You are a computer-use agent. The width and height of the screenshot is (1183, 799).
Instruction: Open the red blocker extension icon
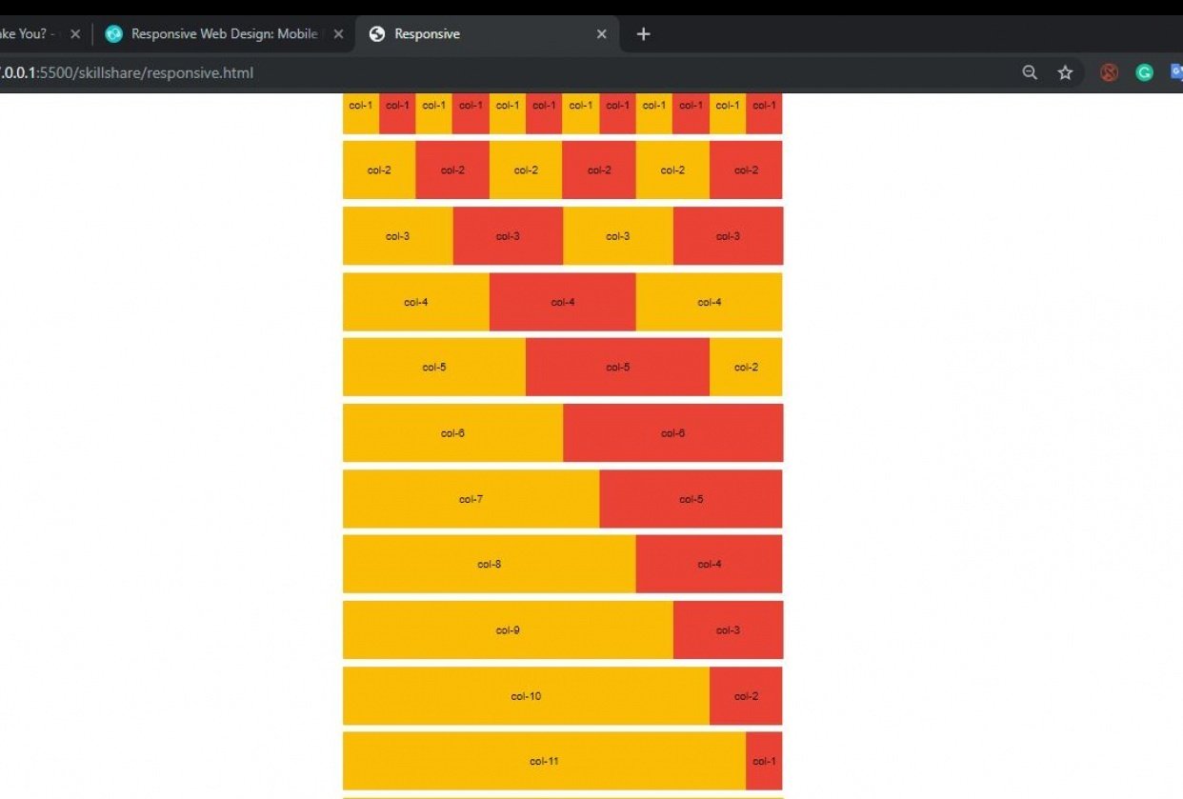1109,72
